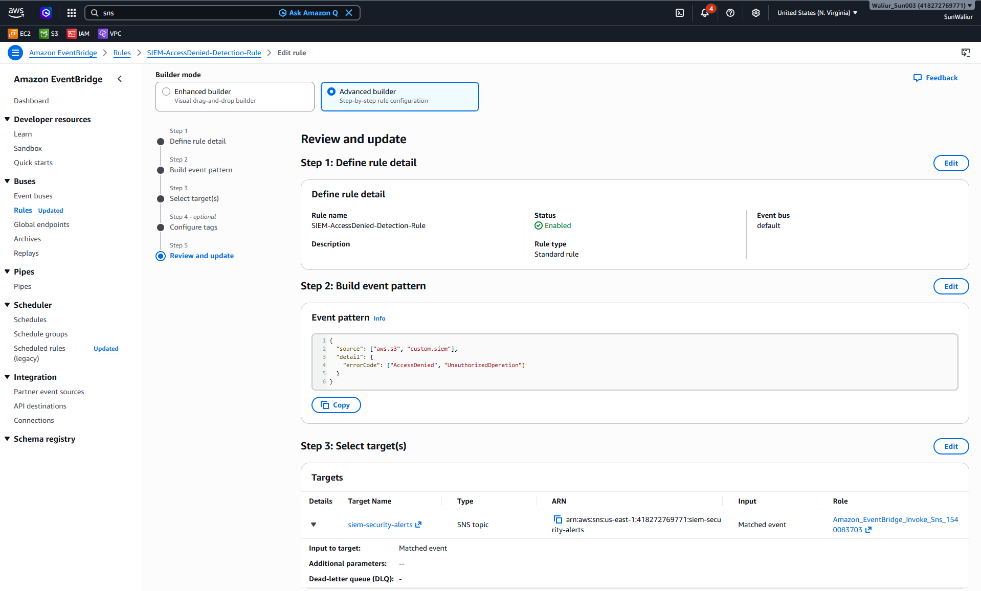Open the EC2 shortcut
981x591 pixels.
(19, 34)
